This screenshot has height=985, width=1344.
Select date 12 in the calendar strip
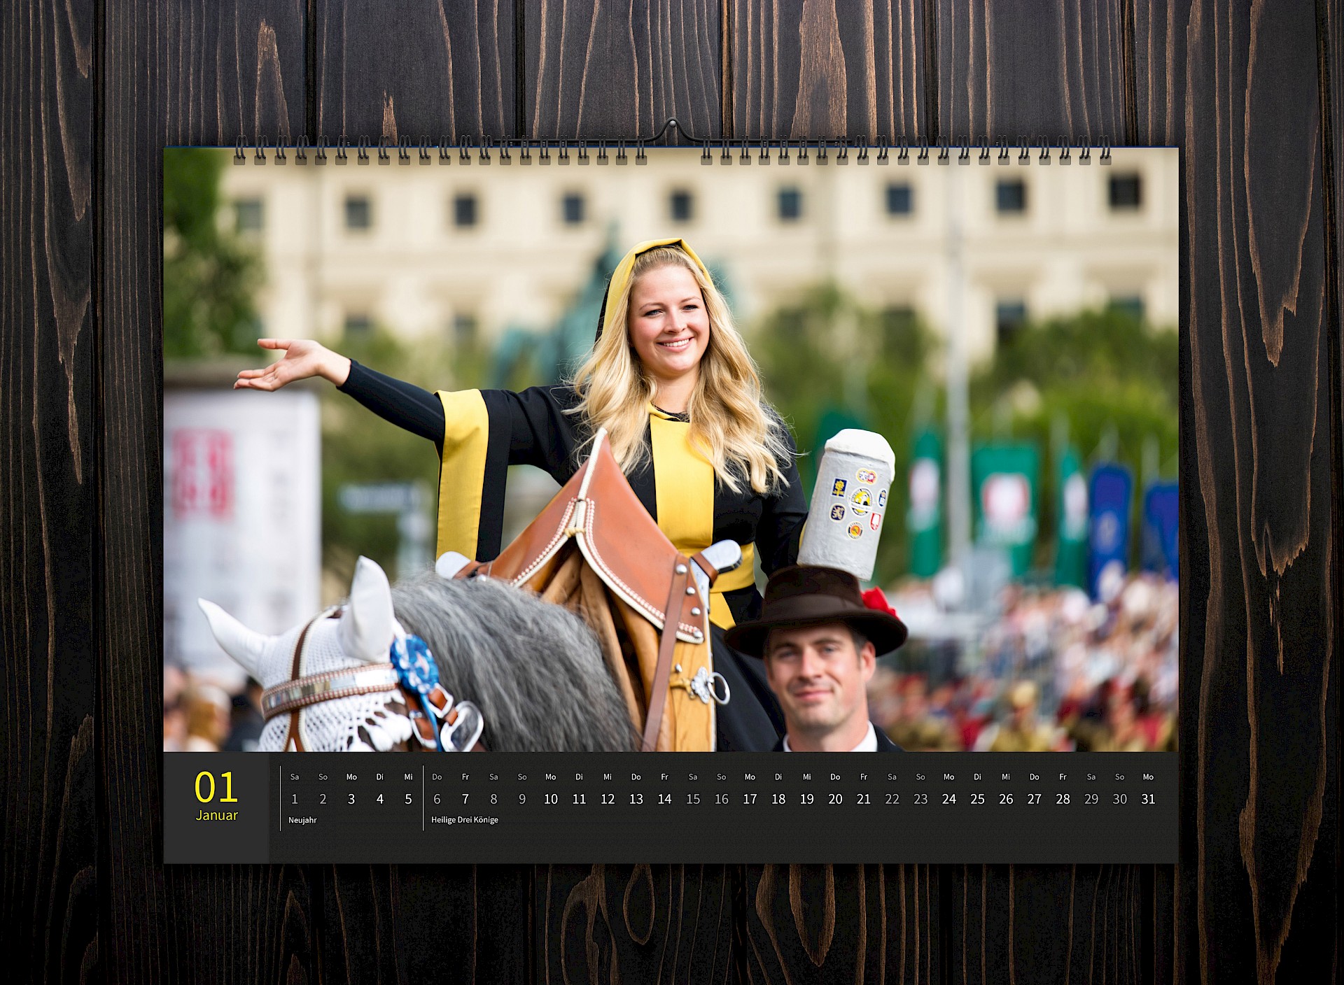point(608,799)
